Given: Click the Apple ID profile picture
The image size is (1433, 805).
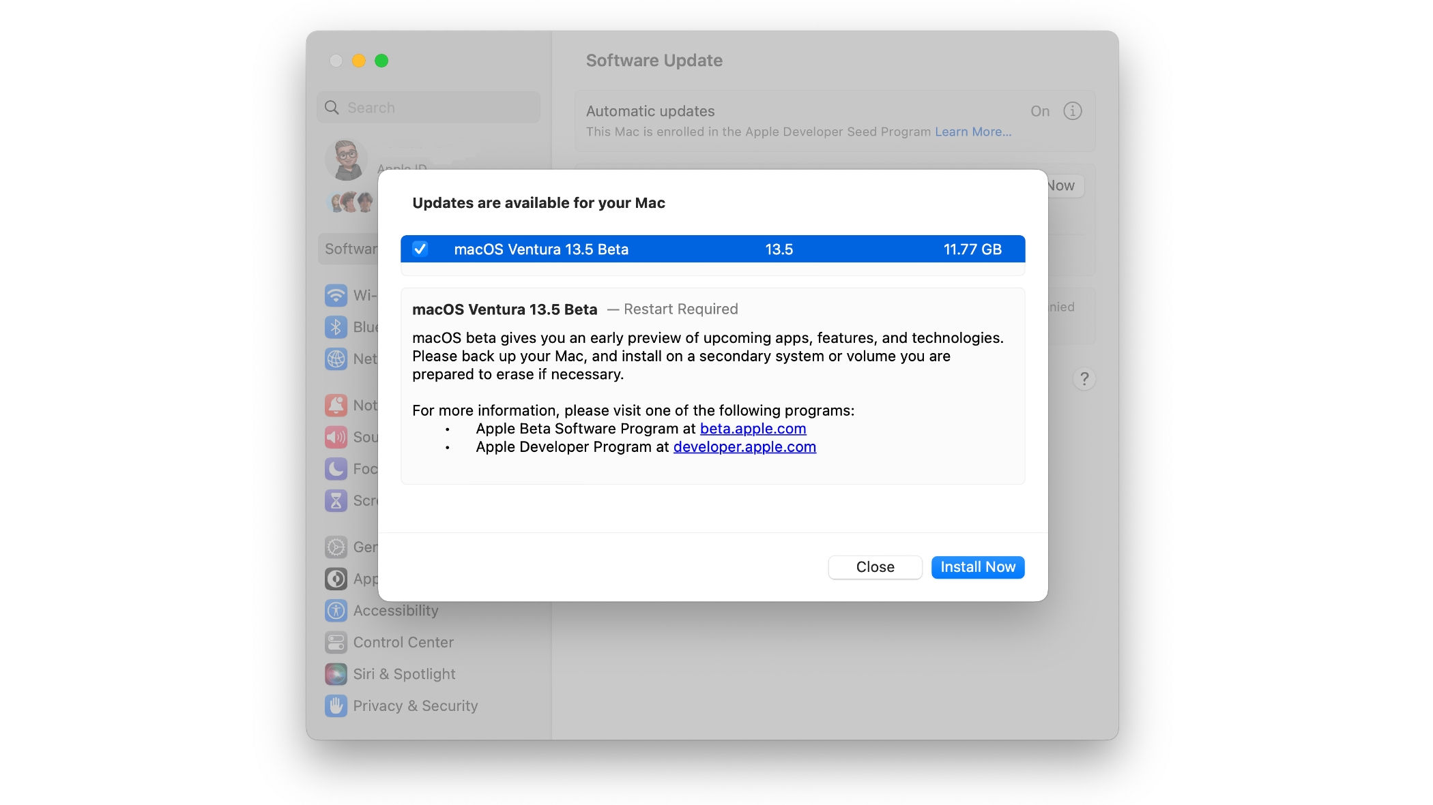Looking at the screenshot, I should coord(348,159).
